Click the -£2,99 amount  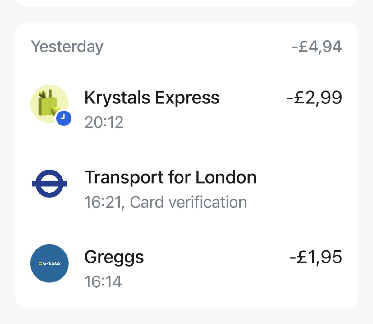[314, 98]
